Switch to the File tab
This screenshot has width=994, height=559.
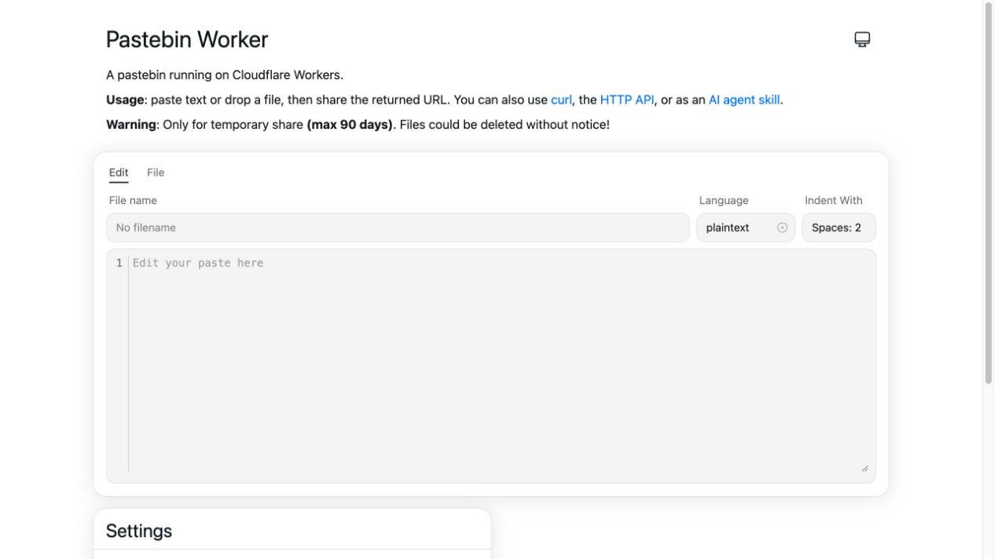pyautogui.click(x=156, y=173)
